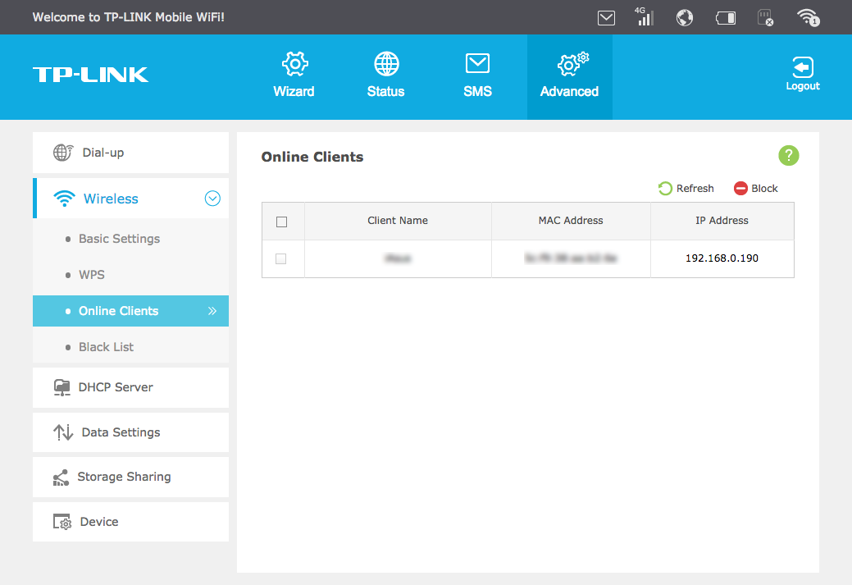Viewport: 852px width, 585px height.
Task: Collapse the Wireless section chevron
Action: pos(212,199)
